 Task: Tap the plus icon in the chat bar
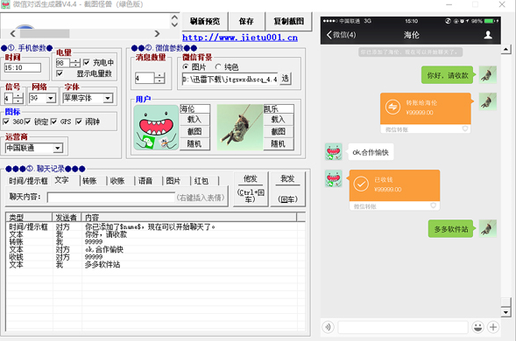pos(493,327)
